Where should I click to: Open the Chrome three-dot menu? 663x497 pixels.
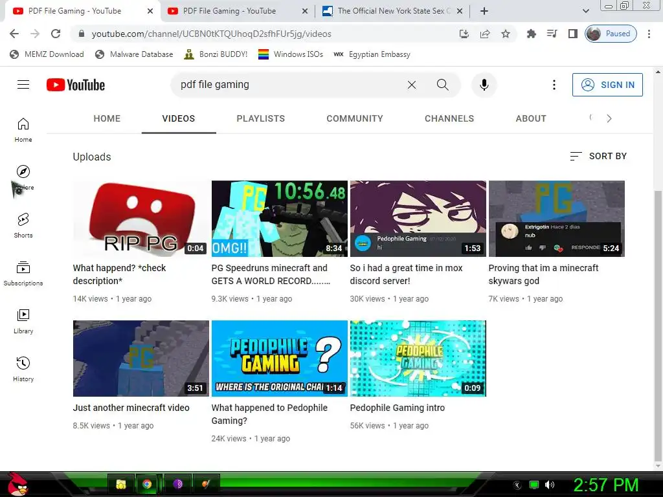click(x=649, y=34)
